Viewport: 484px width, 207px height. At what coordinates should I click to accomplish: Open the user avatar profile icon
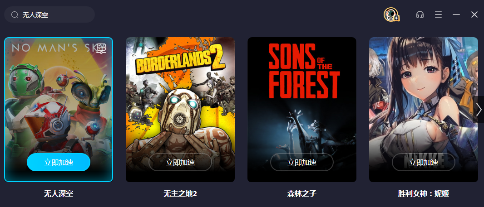[391, 14]
